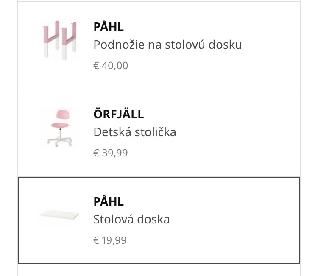Click the euro sign before 19,99
This screenshot has height=276, width=318.
96,241
